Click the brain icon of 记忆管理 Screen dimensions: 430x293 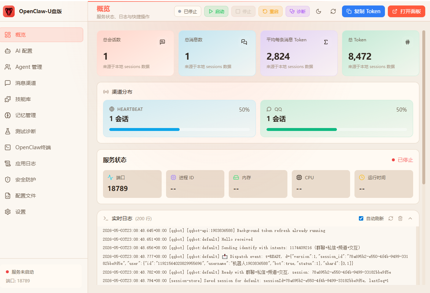point(8,116)
